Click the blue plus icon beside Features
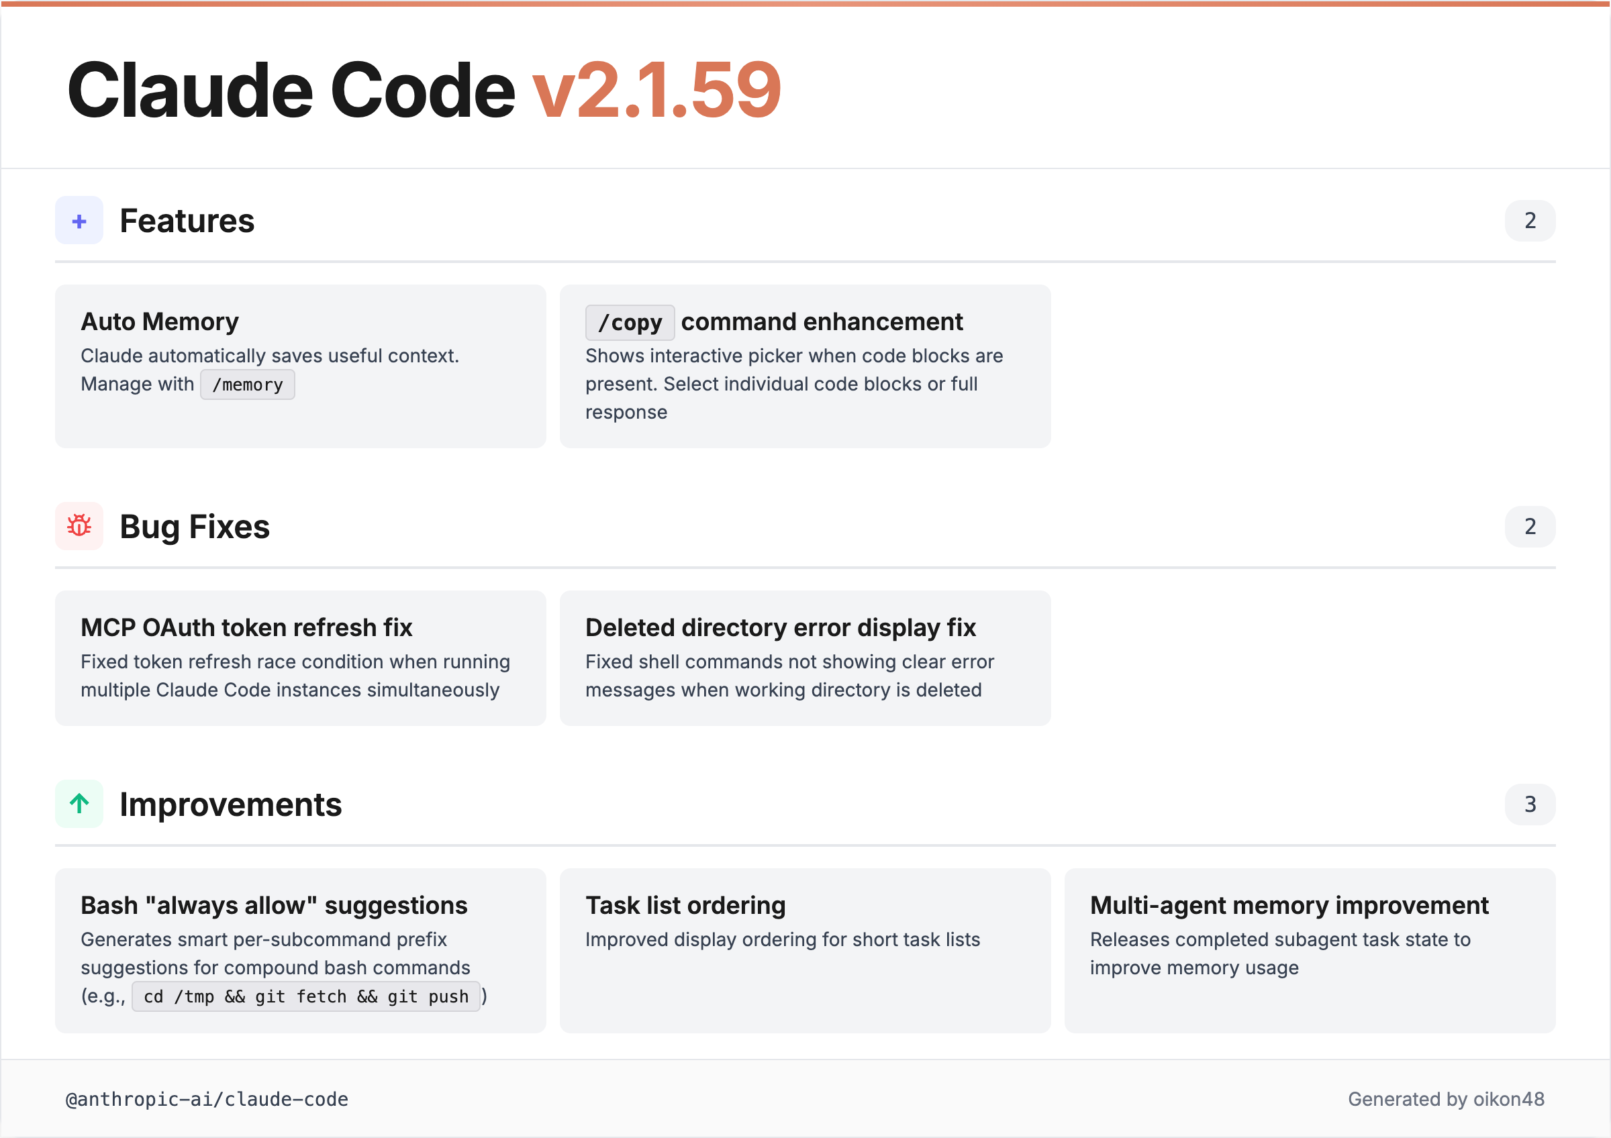Viewport: 1611px width, 1138px height. [x=79, y=221]
